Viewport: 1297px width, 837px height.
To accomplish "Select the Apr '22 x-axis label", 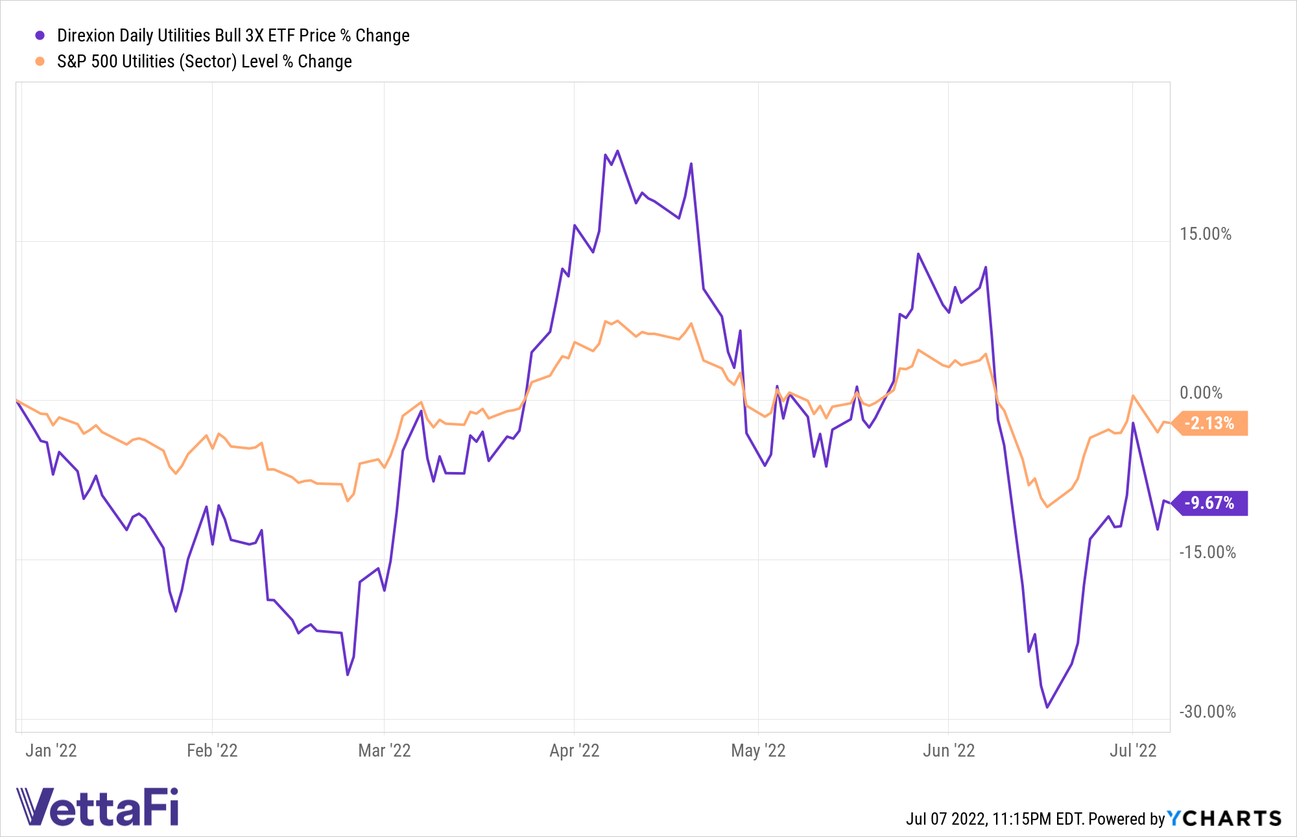I will 574,751.
